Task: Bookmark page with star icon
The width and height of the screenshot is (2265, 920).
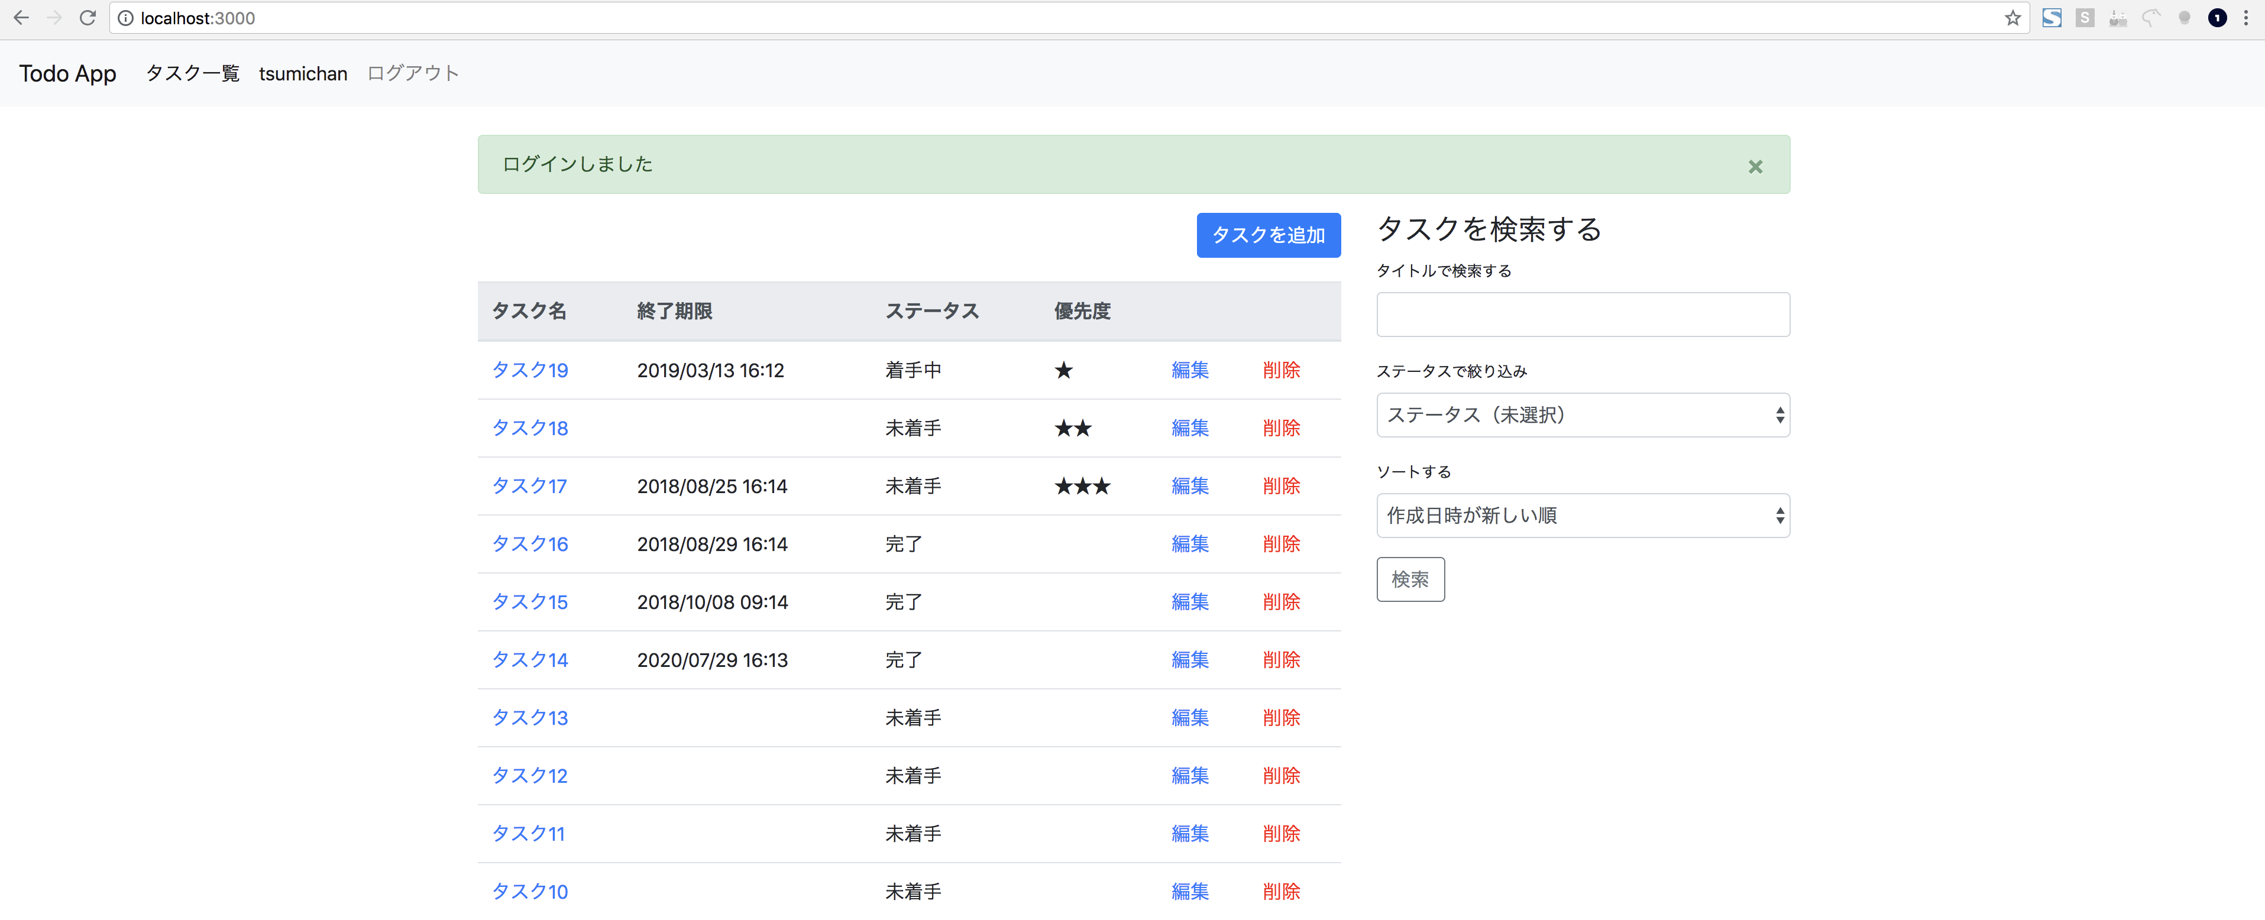Action: pyautogui.click(x=2012, y=18)
